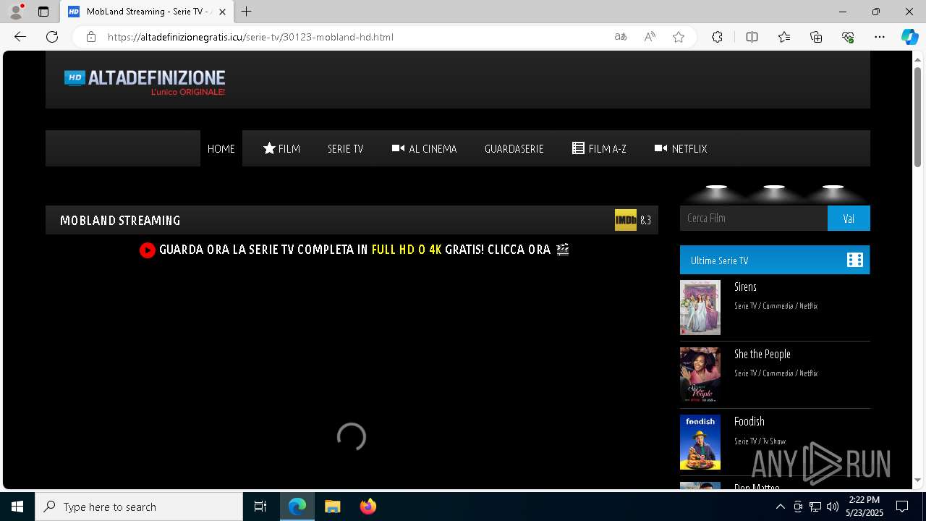View site information lock icon
The image size is (926, 521).
pos(91,37)
